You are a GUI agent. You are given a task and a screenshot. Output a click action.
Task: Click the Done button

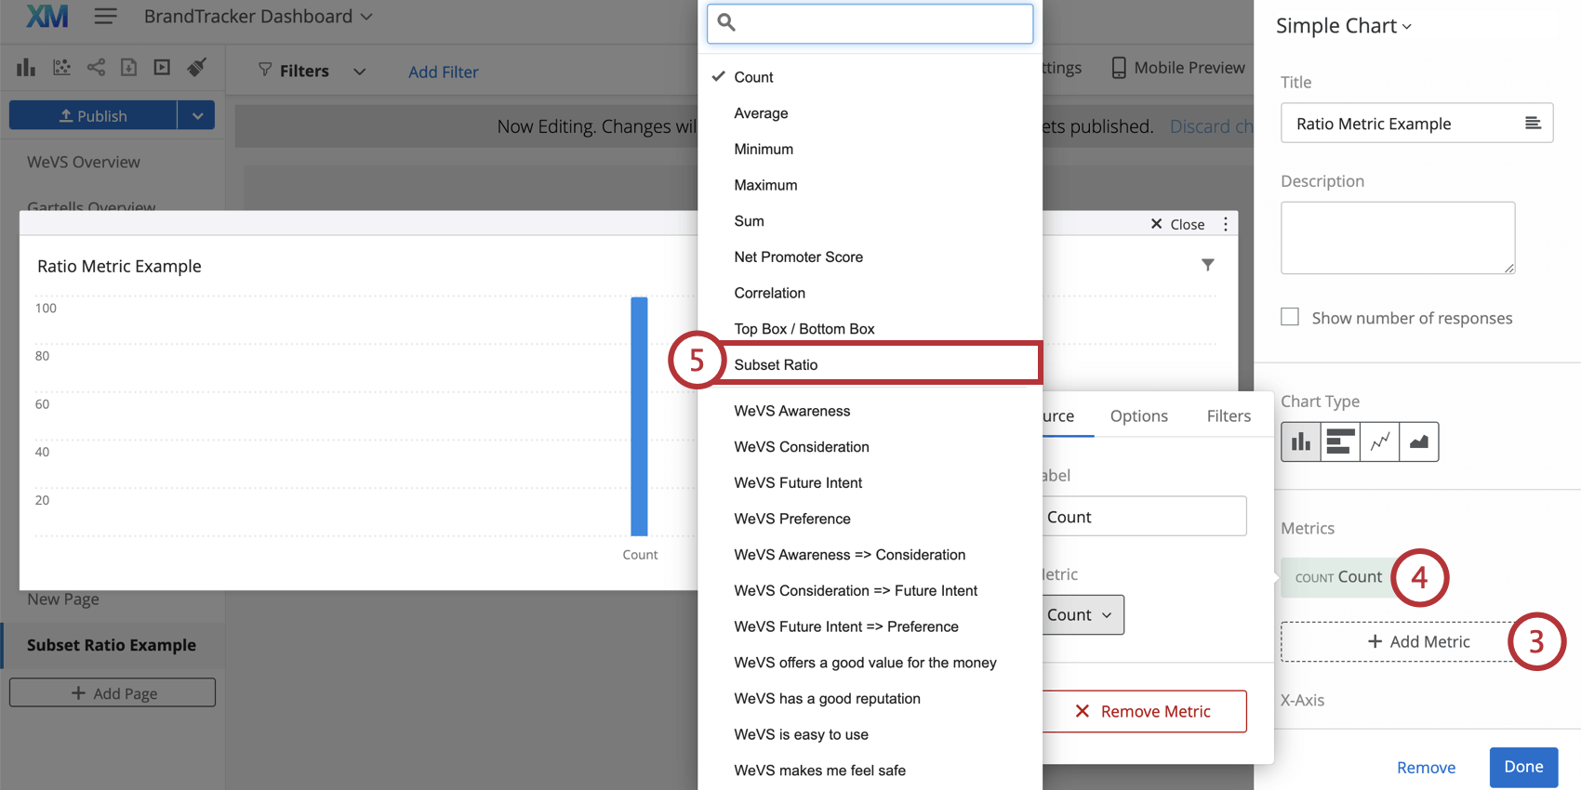click(x=1523, y=767)
